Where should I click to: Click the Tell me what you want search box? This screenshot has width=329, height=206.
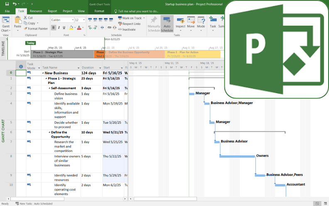click(138, 11)
